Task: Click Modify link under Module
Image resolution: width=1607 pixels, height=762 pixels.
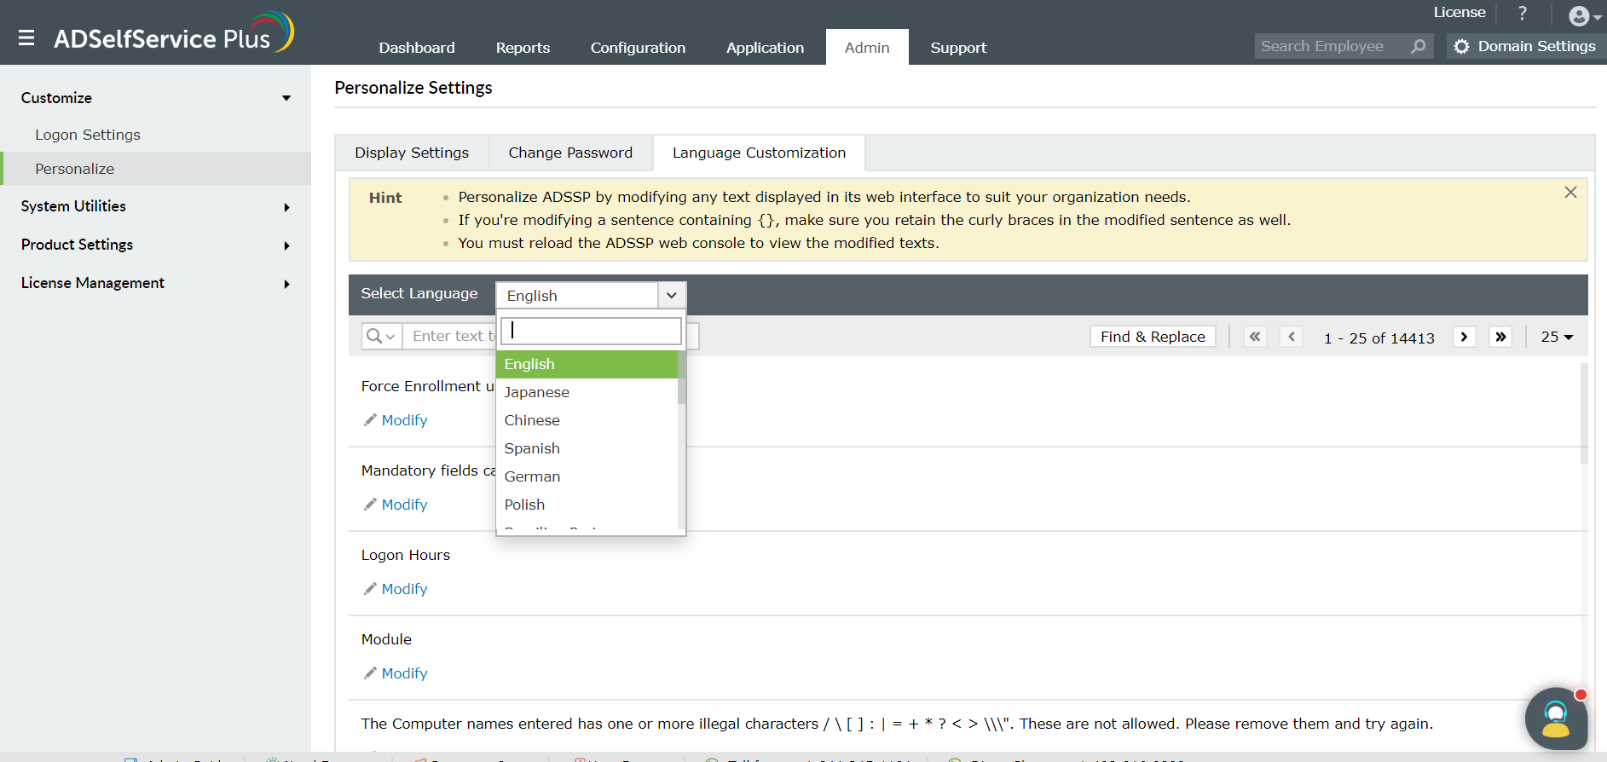Action: [404, 673]
